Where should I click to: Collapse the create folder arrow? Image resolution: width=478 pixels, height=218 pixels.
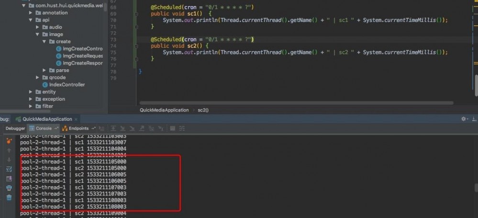click(x=44, y=42)
